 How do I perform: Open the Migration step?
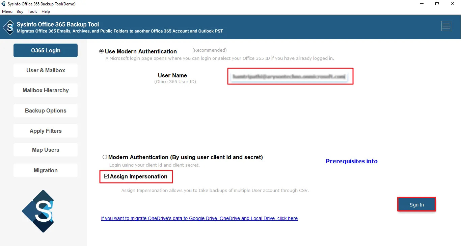tap(46, 170)
